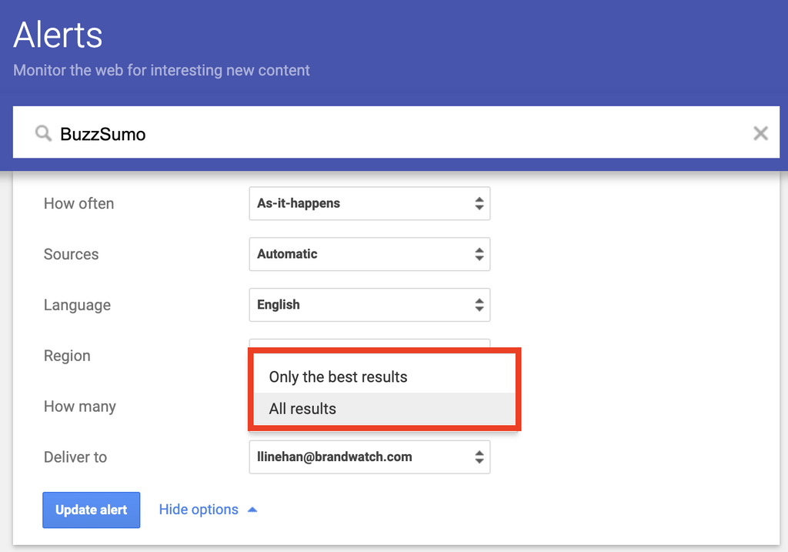788x552 pixels.
Task: Click the up caret beside Hide options
Action: pyautogui.click(x=252, y=510)
